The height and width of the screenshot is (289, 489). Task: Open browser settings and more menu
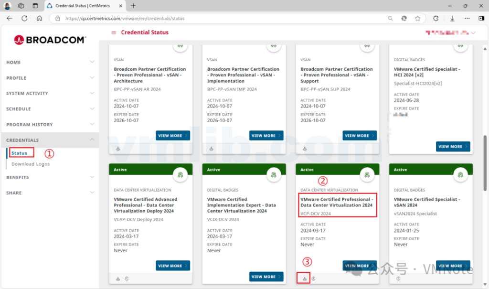click(467, 19)
